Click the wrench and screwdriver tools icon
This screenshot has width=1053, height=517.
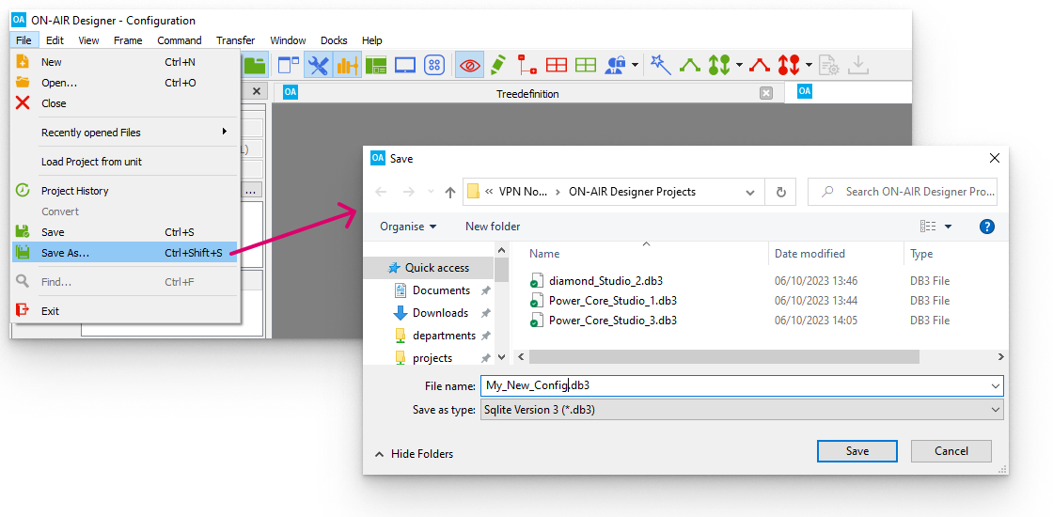pos(319,65)
